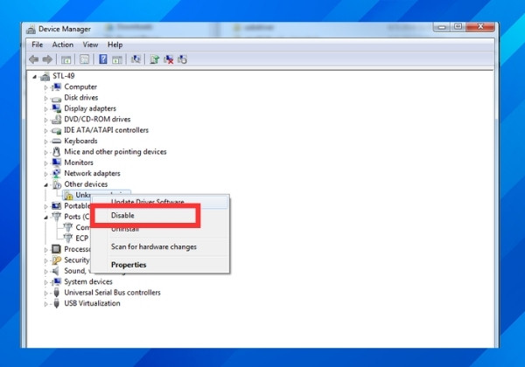Click the Update driver software toolbar icon

(x=154, y=59)
